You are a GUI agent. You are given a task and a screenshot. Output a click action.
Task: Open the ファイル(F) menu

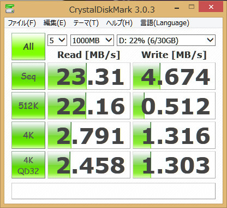coord(22,23)
